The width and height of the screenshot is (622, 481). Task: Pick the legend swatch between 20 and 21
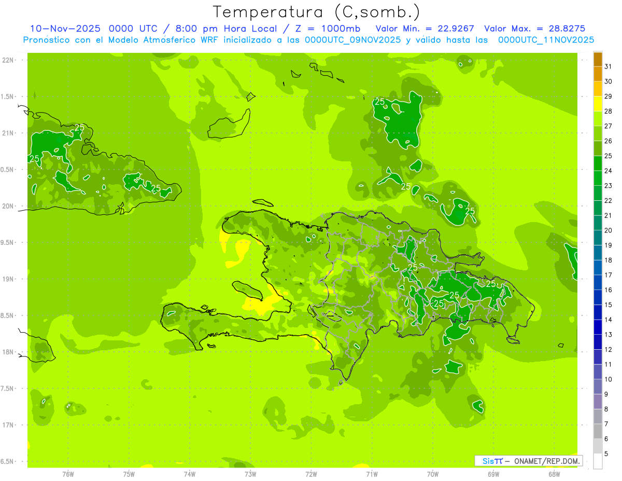[598, 223]
